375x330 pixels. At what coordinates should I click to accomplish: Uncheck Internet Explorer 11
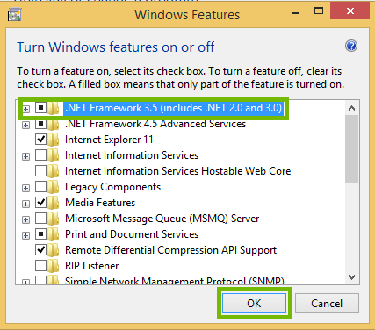click(40, 140)
